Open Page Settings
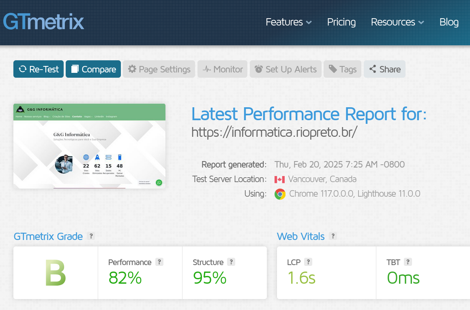This screenshot has width=470, height=310. tap(159, 69)
